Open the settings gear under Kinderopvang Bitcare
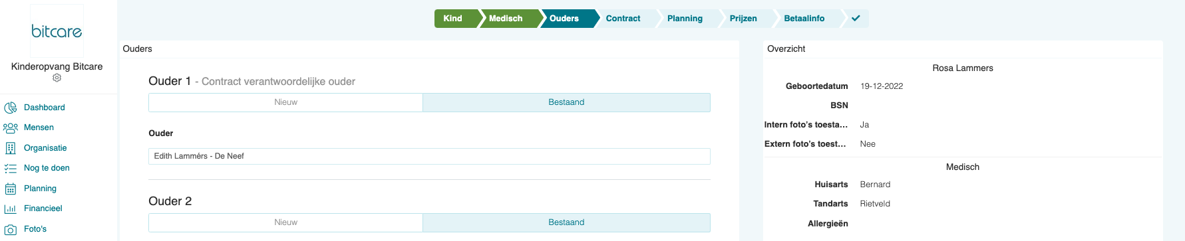This screenshot has width=1185, height=241. [57, 78]
